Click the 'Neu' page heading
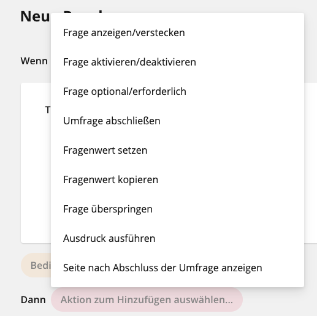 35,17
